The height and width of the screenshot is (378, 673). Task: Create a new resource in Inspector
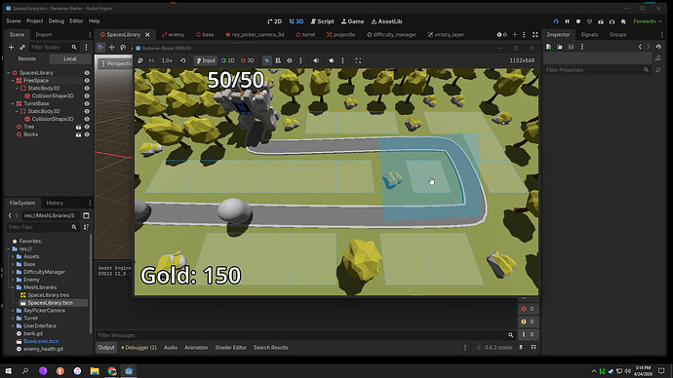(x=548, y=47)
